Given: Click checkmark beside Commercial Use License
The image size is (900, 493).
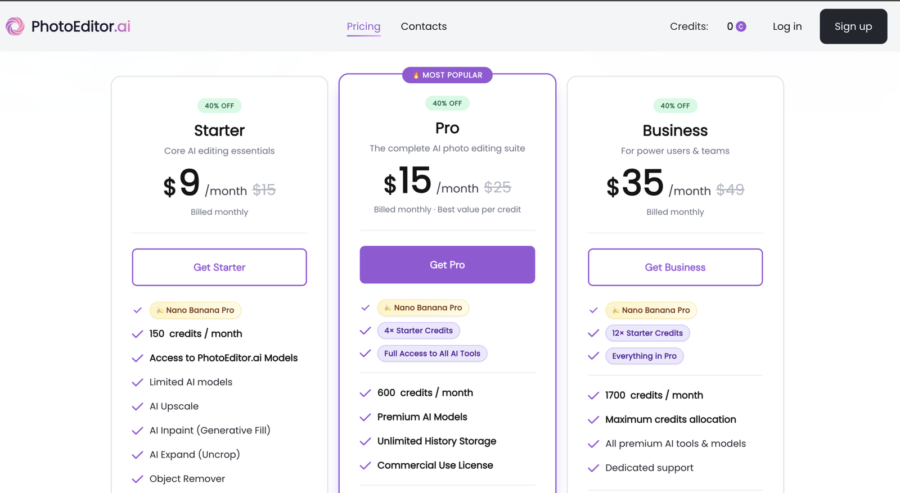Looking at the screenshot, I should click(365, 465).
